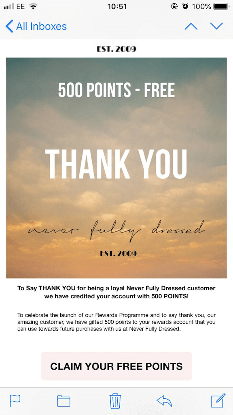
Task: Tap the reply arrow icon
Action: [164, 400]
